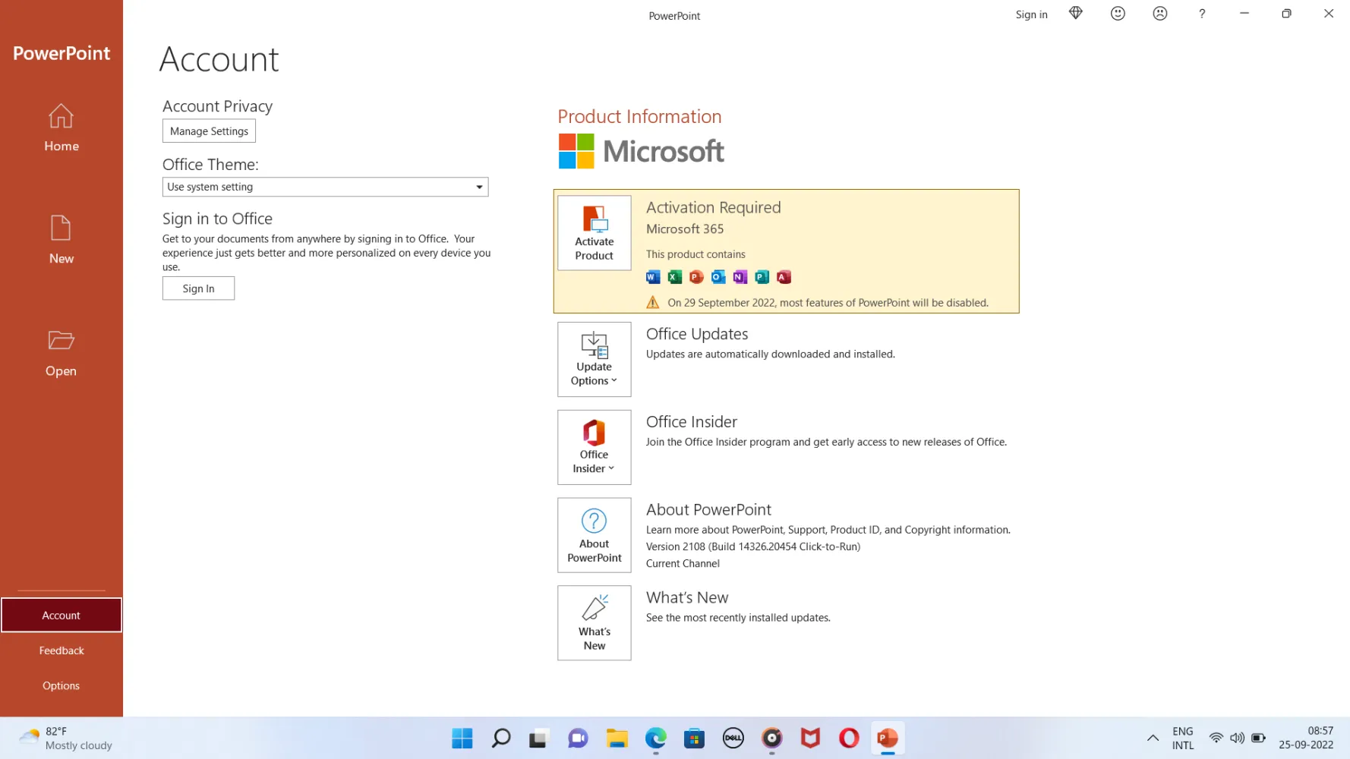This screenshot has width=1350, height=759.
Task: Open the McAfee app on taskbar
Action: coord(810,738)
